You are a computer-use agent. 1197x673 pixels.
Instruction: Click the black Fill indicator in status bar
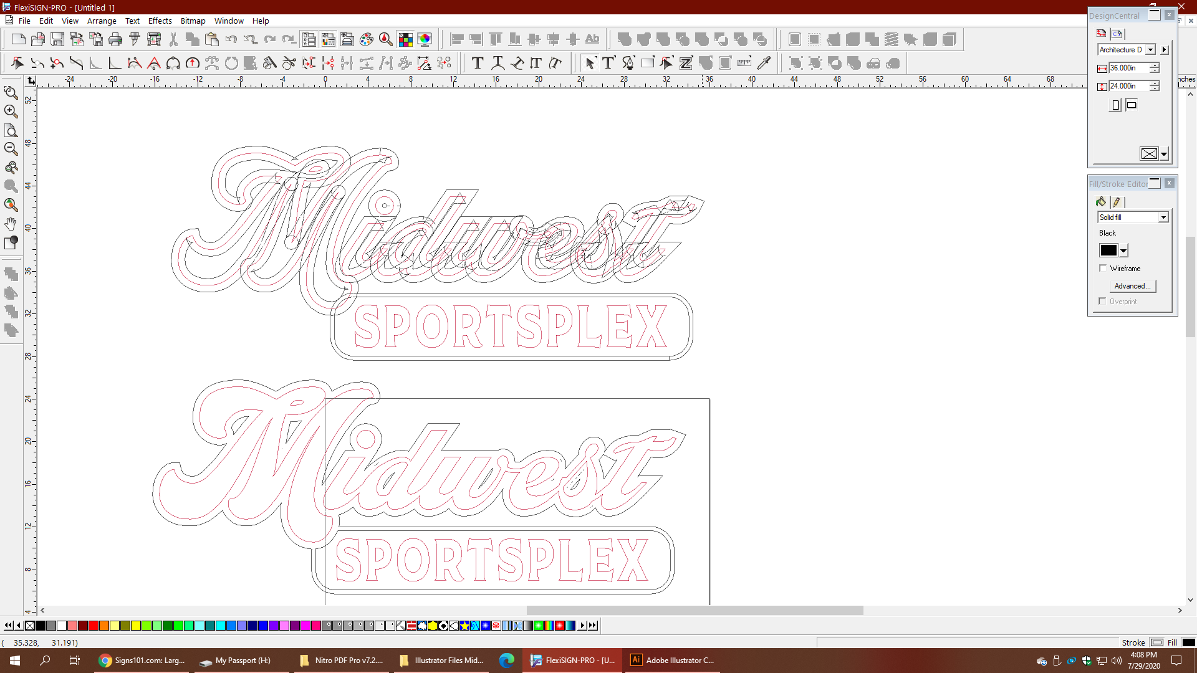click(x=1188, y=642)
